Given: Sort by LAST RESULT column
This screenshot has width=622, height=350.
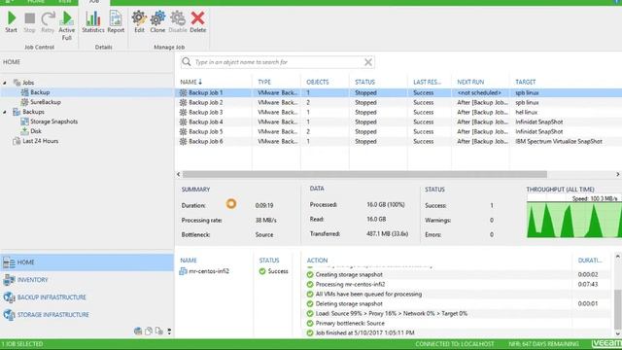Looking at the screenshot, I should click(427, 82).
